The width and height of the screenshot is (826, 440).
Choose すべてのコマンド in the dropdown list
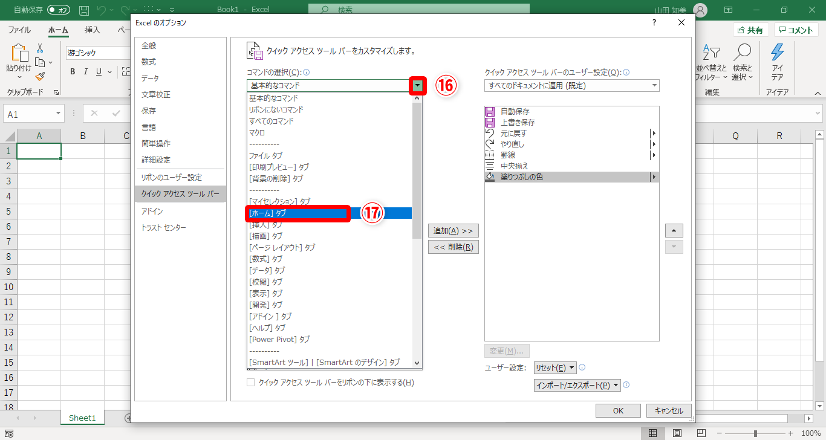(x=329, y=121)
